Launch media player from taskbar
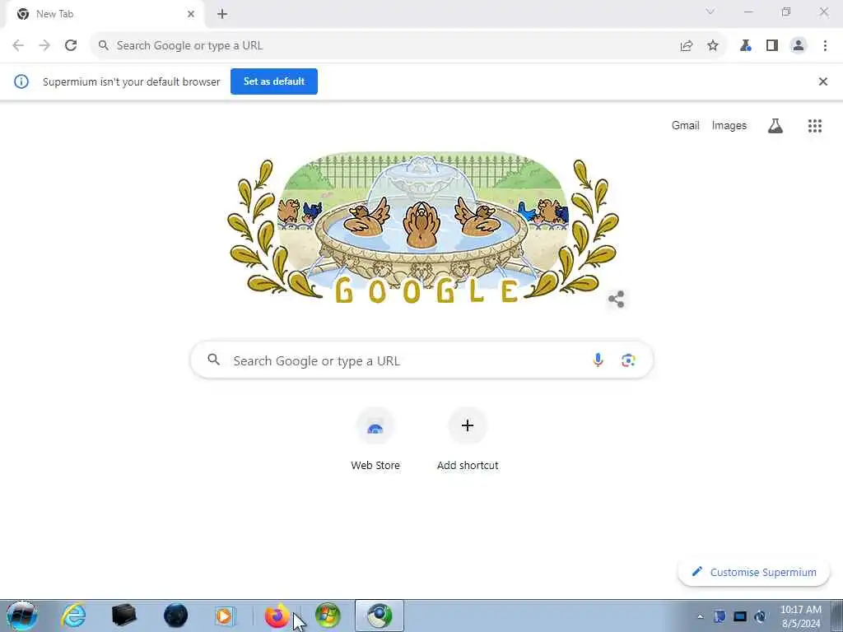 tap(225, 616)
